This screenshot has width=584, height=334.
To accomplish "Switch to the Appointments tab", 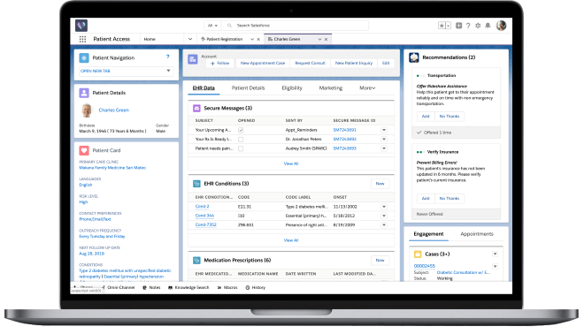I will click(477, 234).
